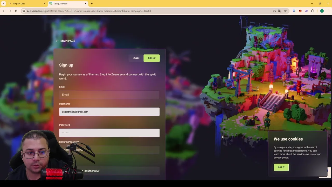This screenshot has width=332, height=187.
Task: Go forward in browser history
Action: (x=10, y=11)
